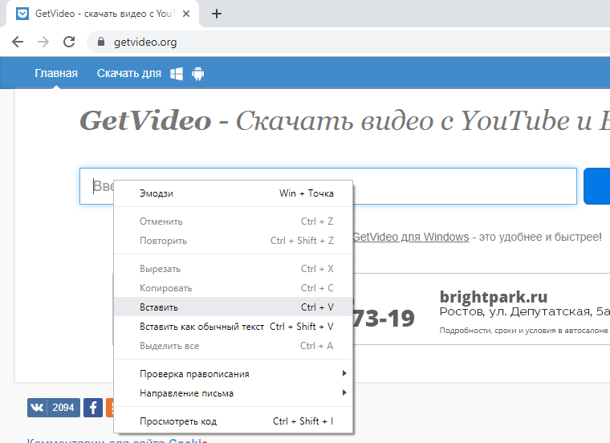
Task: Open the brightpark.ru advertisement
Action: click(x=494, y=297)
